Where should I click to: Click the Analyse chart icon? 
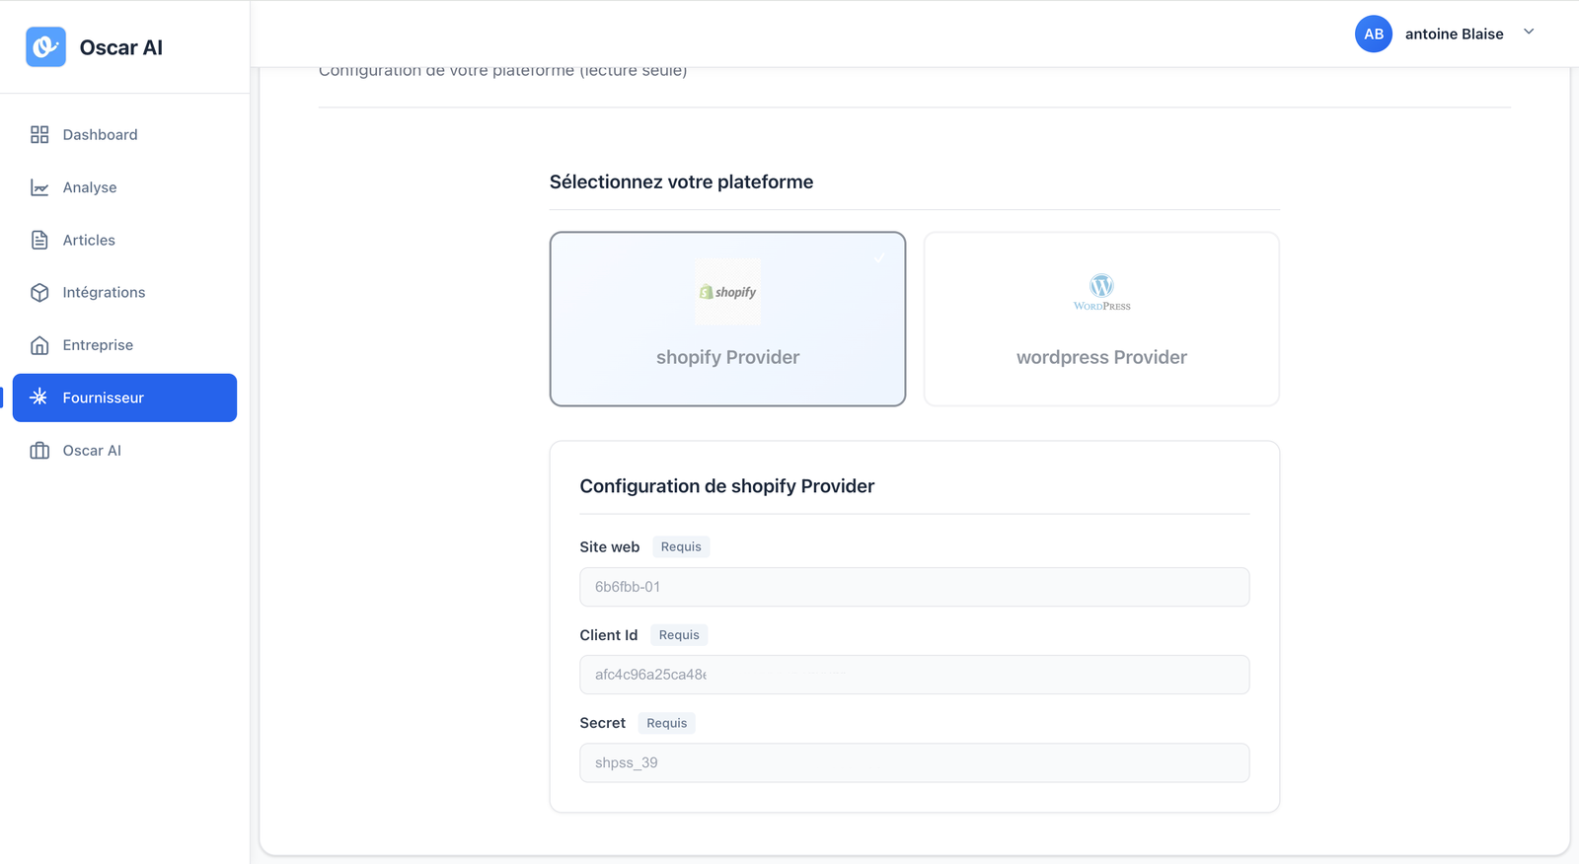pyautogui.click(x=39, y=187)
